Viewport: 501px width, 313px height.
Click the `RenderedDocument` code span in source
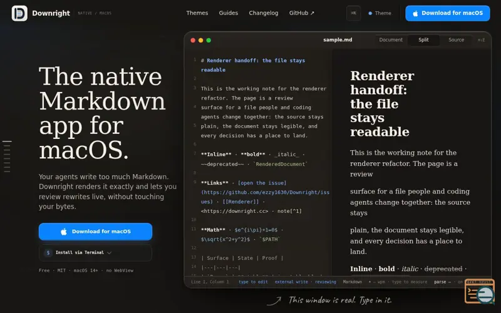pyautogui.click(x=280, y=164)
